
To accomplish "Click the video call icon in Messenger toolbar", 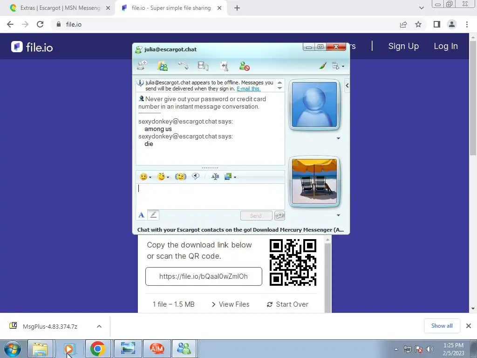I will pyautogui.click(x=203, y=66).
